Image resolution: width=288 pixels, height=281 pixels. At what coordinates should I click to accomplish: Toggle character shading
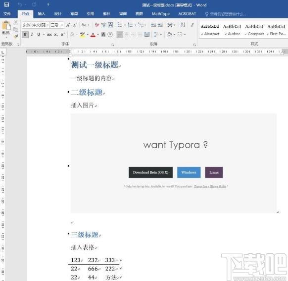(103, 34)
